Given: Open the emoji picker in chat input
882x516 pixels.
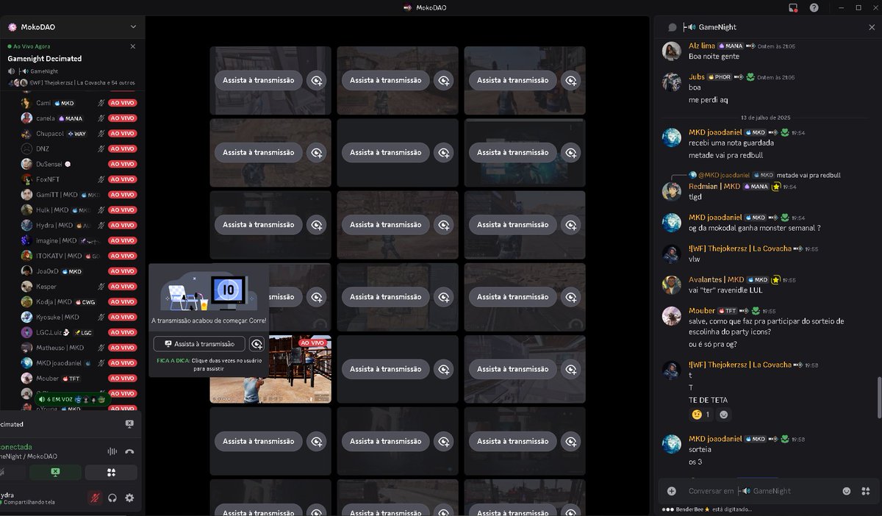Looking at the screenshot, I should click(x=847, y=491).
